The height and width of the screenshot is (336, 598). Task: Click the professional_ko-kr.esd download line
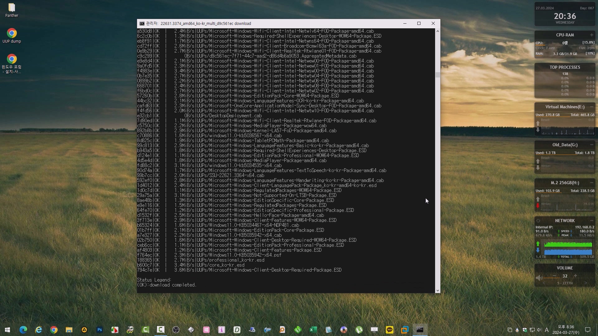tap(201, 260)
